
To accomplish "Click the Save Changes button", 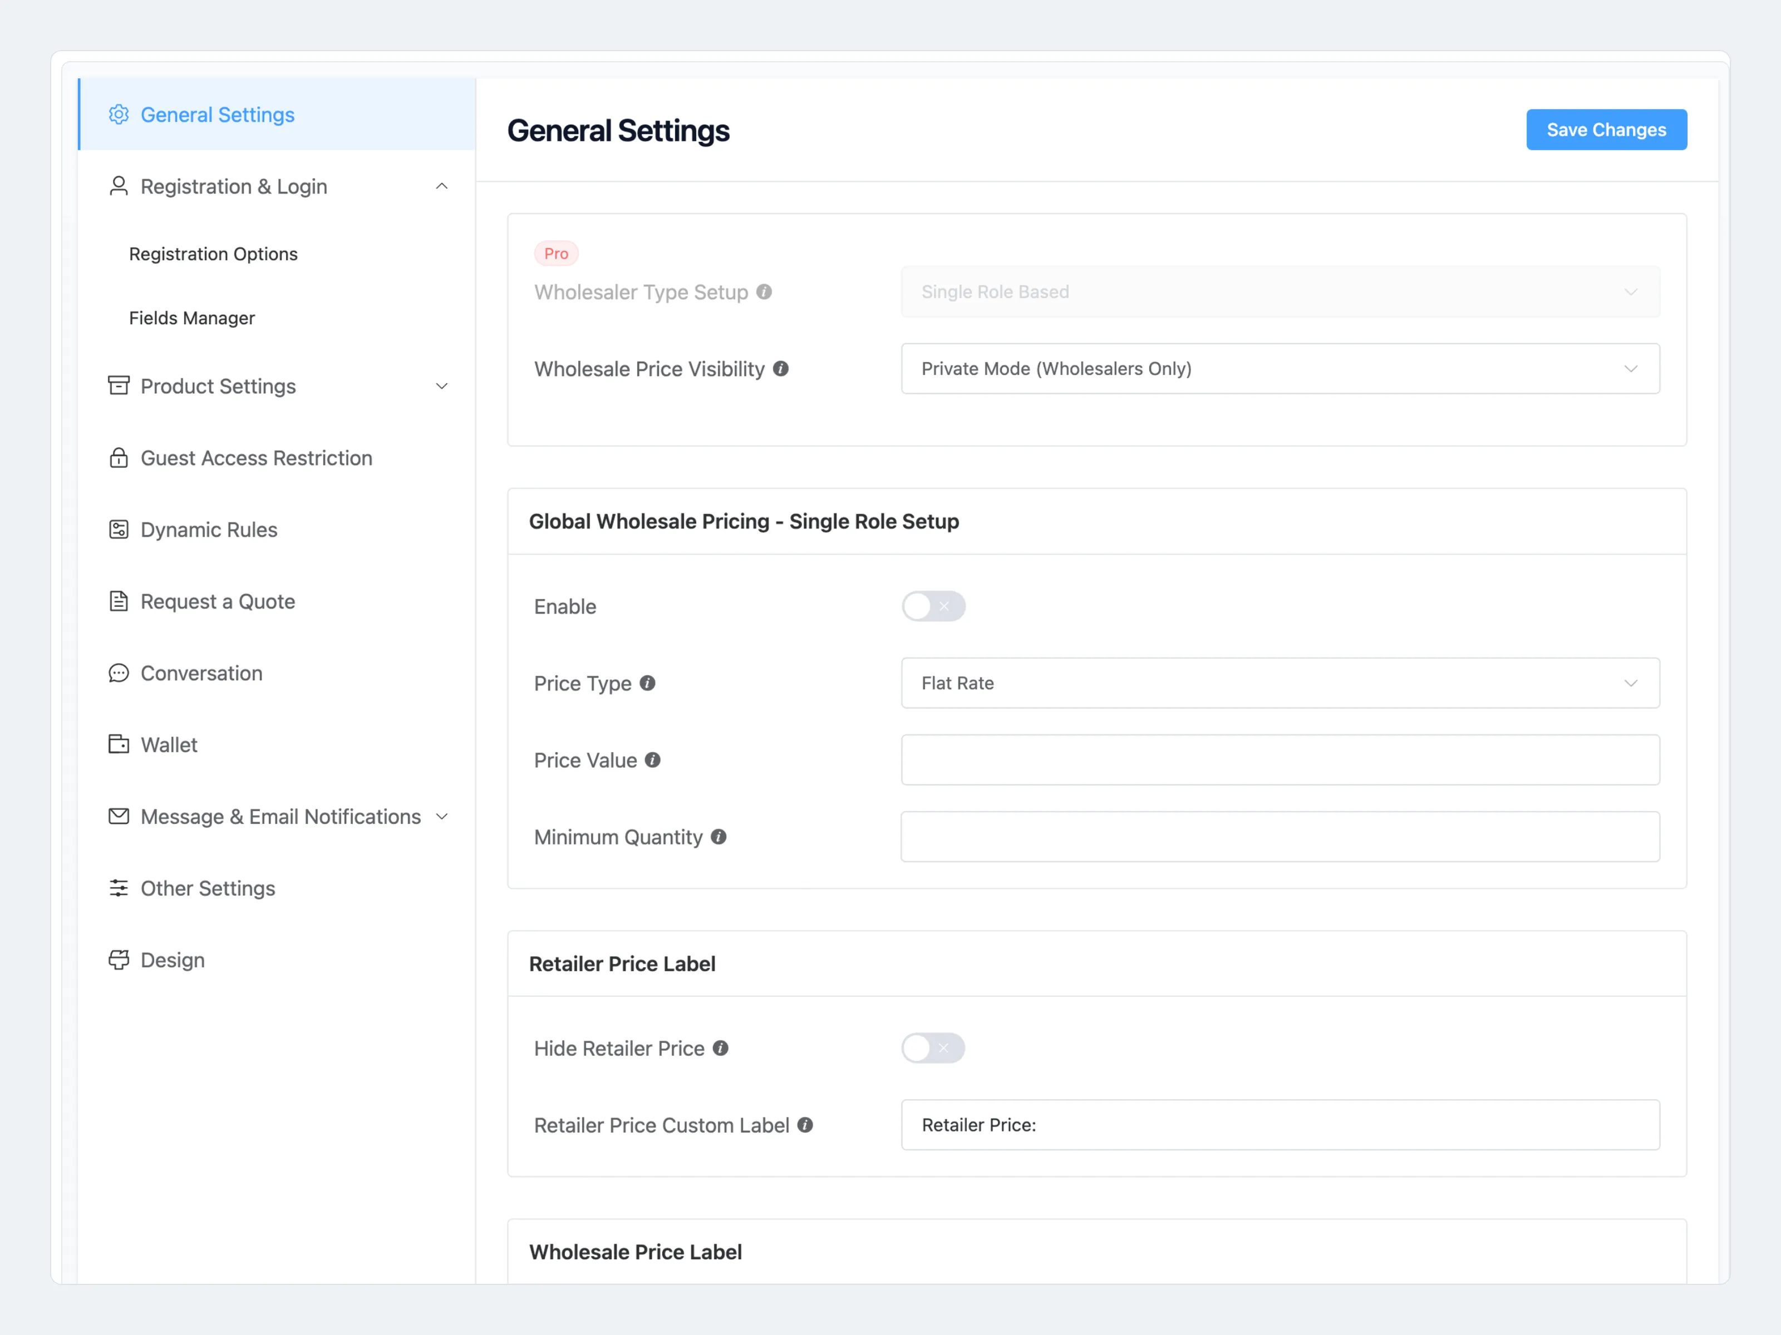I will (x=1606, y=130).
